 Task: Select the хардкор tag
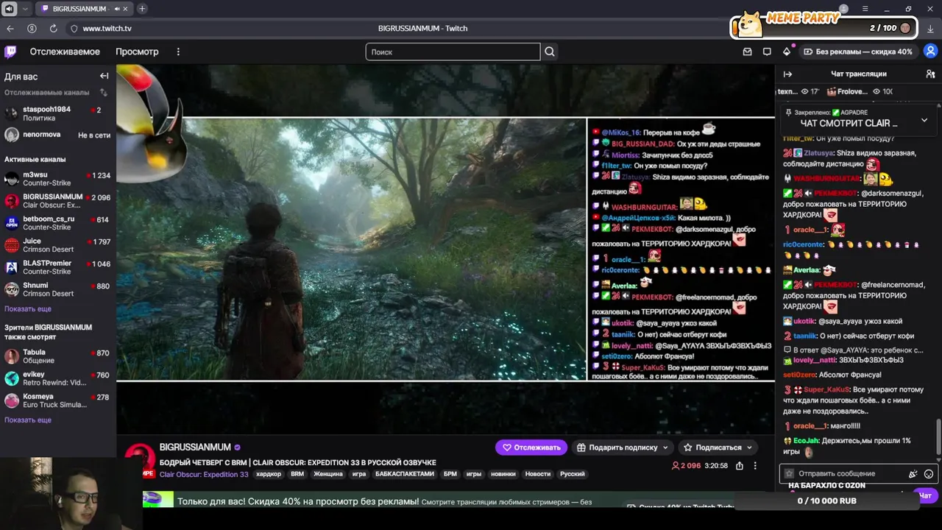tap(269, 474)
